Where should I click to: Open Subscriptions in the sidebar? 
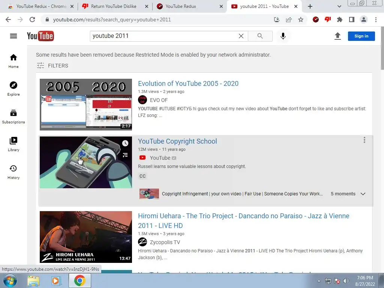click(x=13, y=116)
